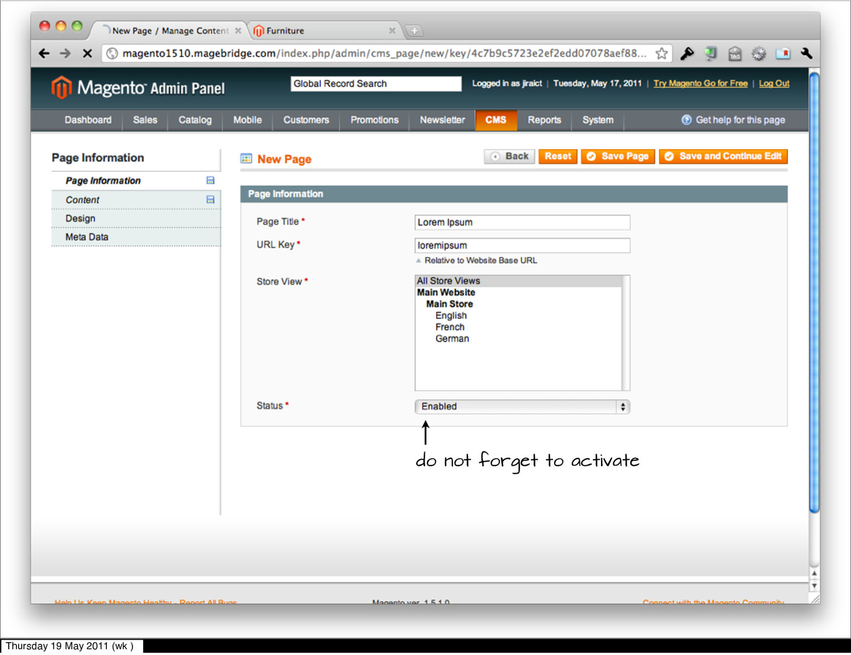Open the Sales menu
The width and height of the screenshot is (851, 655).
(145, 120)
